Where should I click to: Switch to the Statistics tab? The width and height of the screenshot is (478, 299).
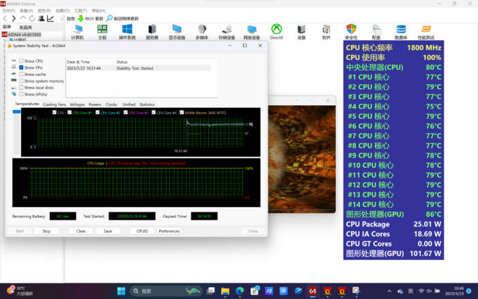point(147,104)
